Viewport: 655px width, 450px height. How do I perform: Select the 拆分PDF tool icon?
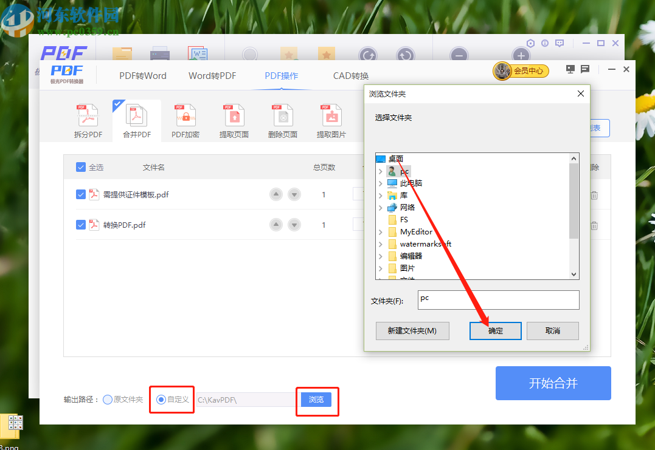(x=88, y=120)
